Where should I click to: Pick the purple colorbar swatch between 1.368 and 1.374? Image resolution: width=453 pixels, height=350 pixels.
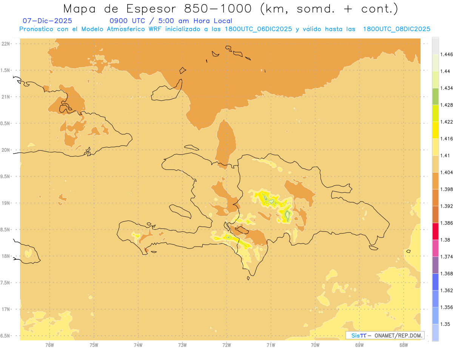click(435, 265)
